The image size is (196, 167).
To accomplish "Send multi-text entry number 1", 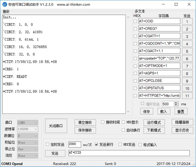I will (x=187, y=22).
